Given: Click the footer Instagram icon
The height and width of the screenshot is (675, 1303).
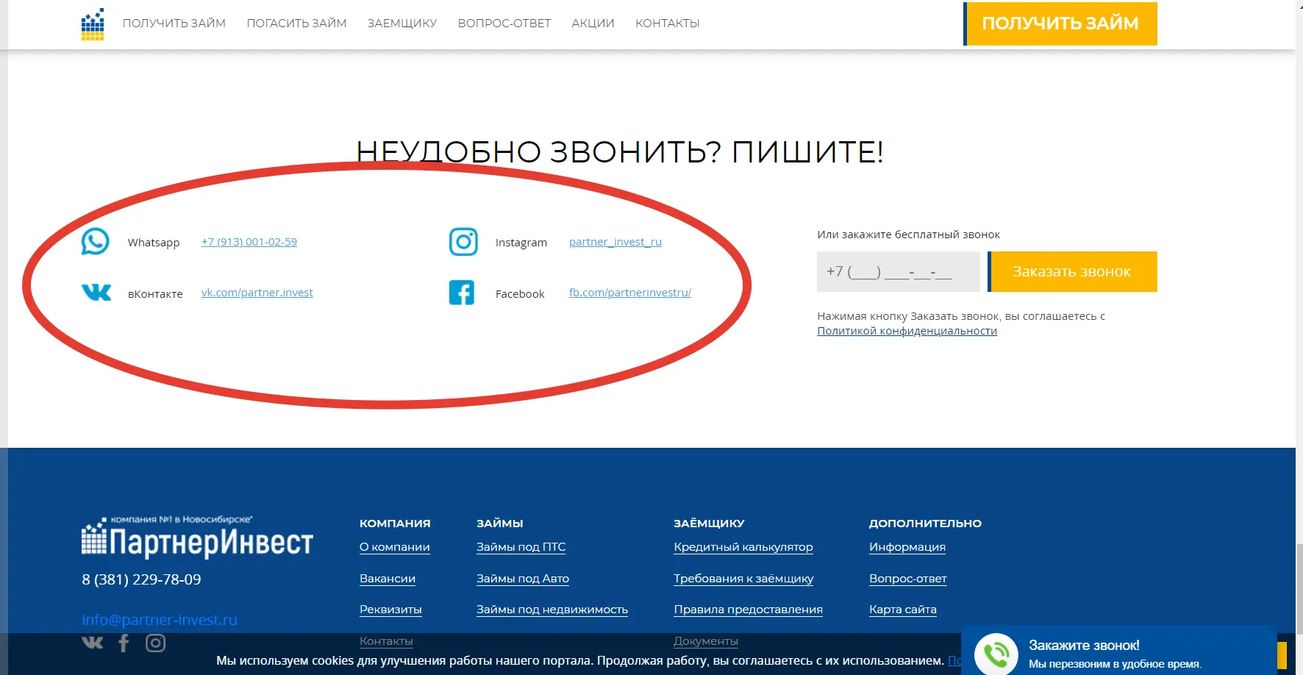Looking at the screenshot, I should [x=155, y=643].
